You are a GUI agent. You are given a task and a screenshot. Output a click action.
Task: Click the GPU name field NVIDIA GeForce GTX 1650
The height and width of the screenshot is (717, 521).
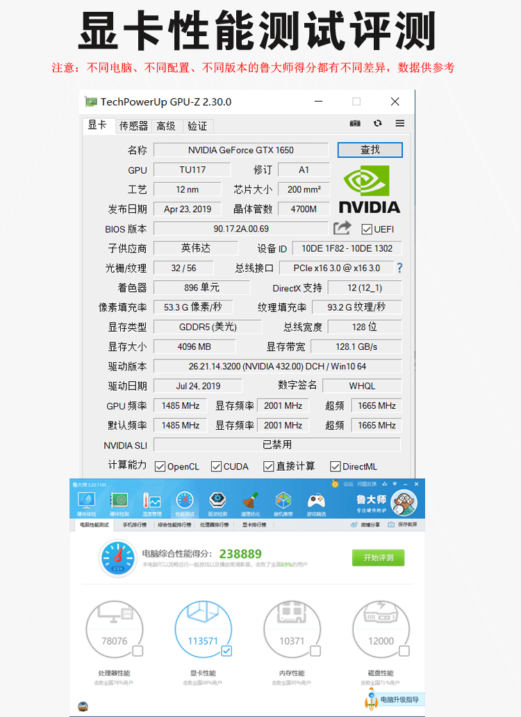[240, 150]
